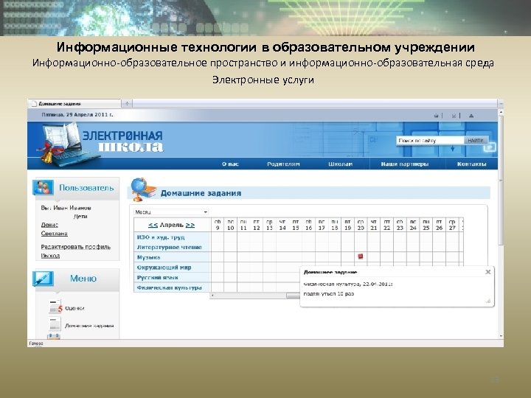This screenshot has width=531, height=398.
Task: Click the НАЙТИ search button
Action: [476, 141]
